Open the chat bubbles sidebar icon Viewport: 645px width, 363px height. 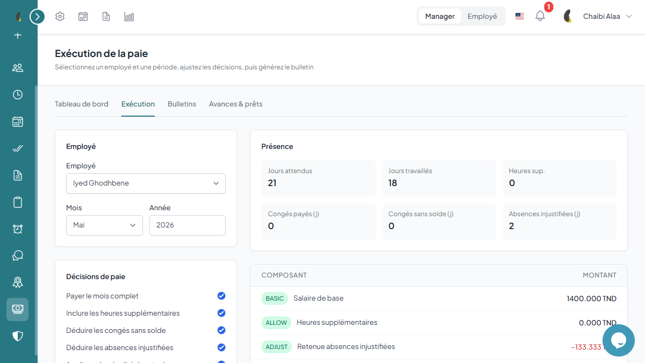click(x=18, y=255)
